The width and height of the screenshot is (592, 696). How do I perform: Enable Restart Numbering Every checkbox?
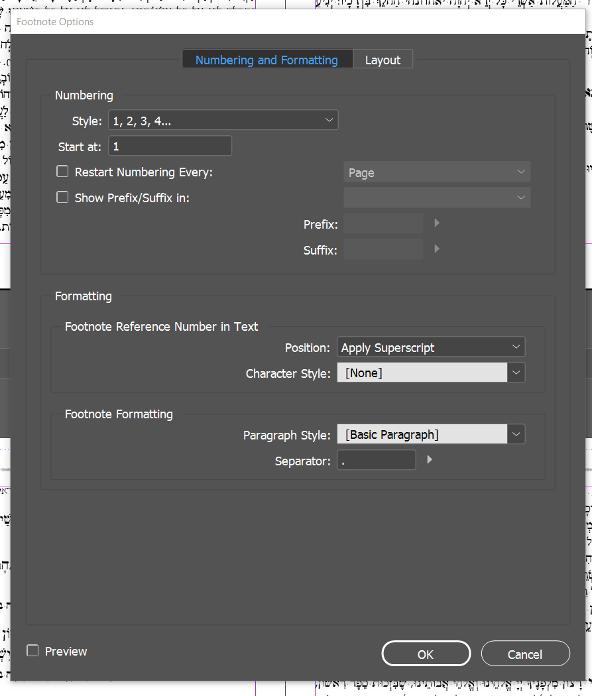pyautogui.click(x=63, y=172)
